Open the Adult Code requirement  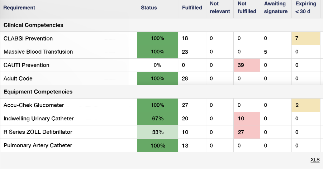coord(18,78)
